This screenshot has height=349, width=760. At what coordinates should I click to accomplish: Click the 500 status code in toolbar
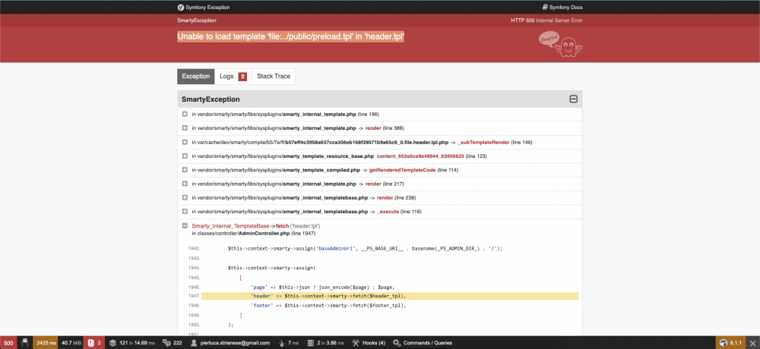coord(8,343)
